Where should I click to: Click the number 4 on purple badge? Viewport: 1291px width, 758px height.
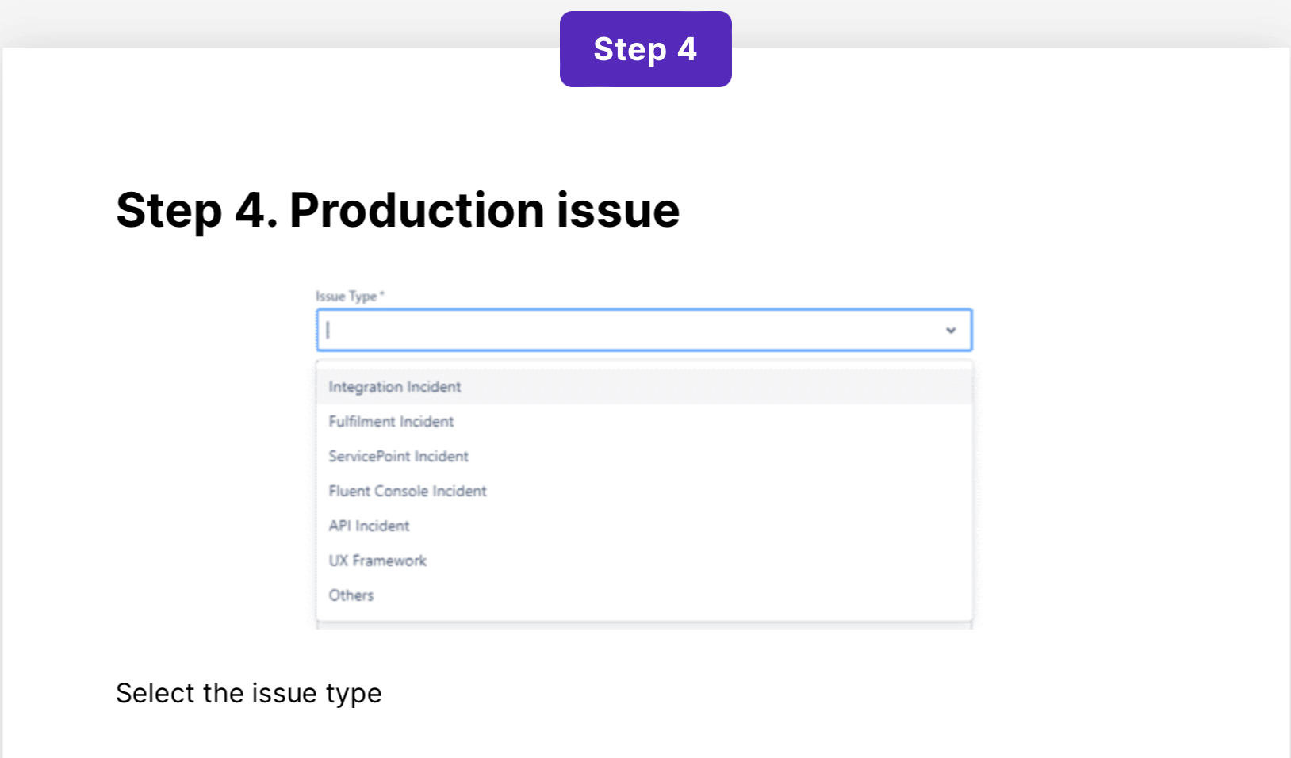686,49
